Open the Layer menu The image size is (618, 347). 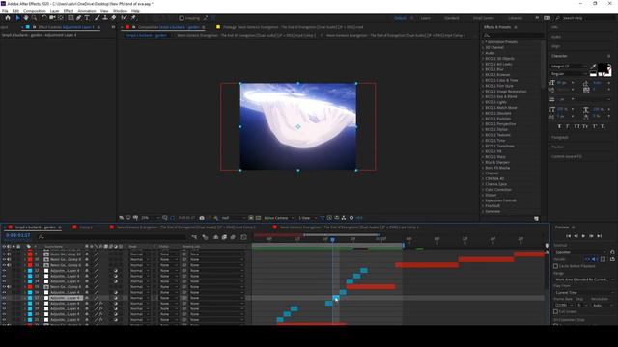tap(55, 11)
